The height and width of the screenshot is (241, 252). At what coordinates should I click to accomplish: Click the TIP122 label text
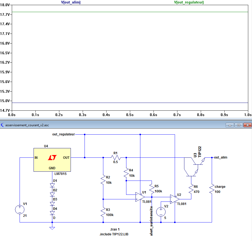[200, 152]
